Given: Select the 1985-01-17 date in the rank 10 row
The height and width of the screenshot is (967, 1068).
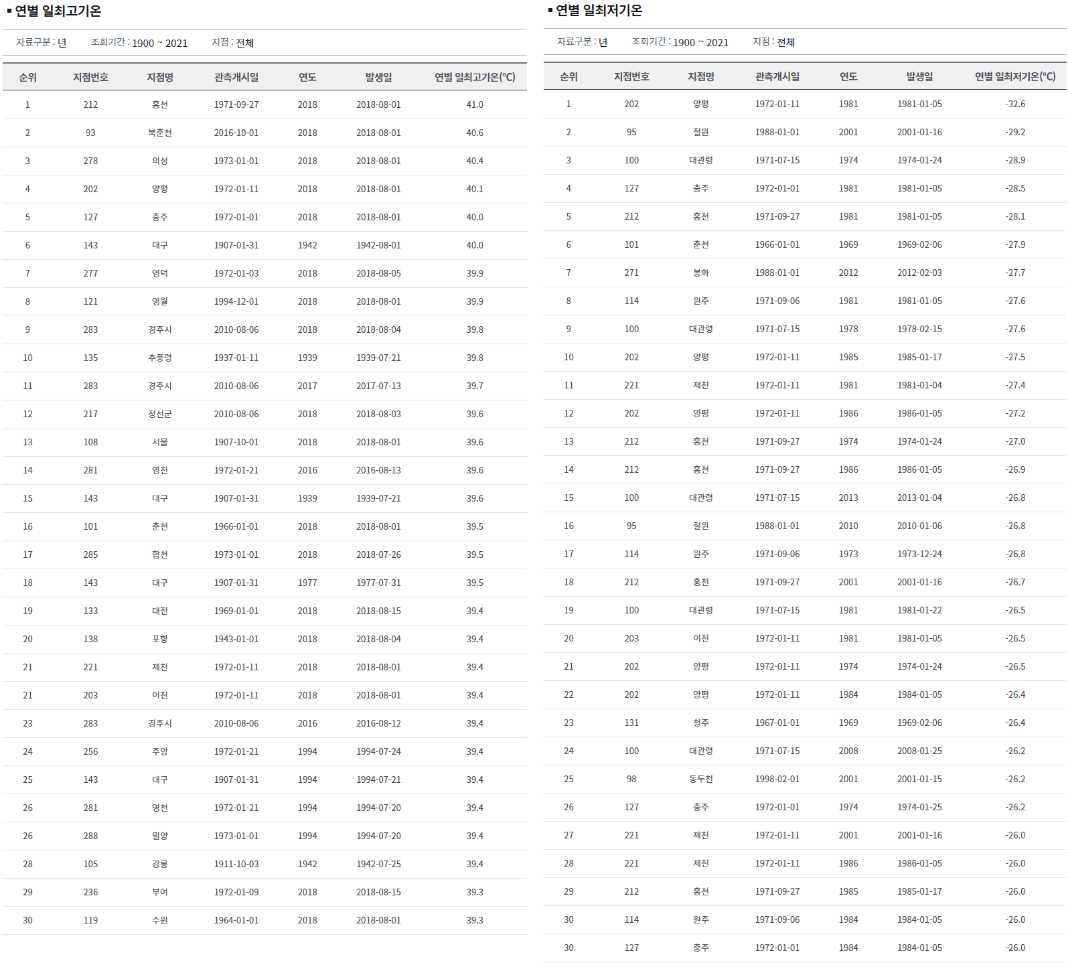Looking at the screenshot, I should (919, 357).
